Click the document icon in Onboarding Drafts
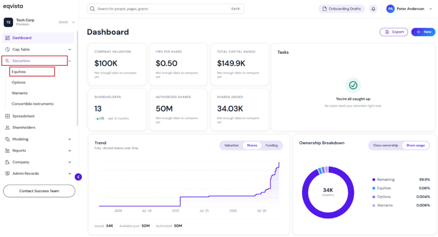 (x=324, y=9)
